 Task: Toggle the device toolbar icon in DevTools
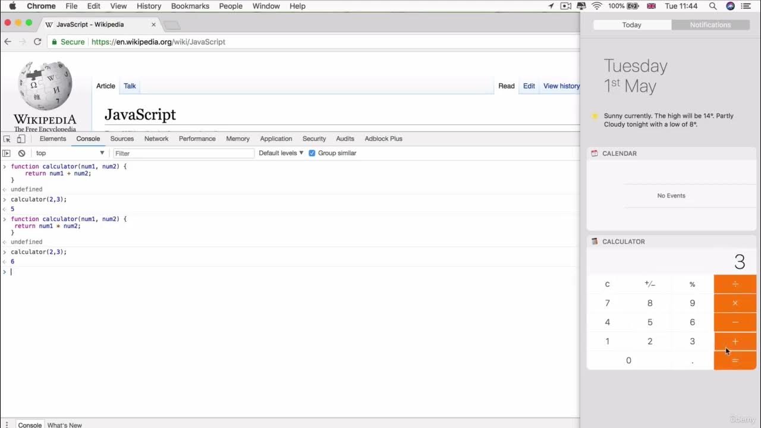pos(21,139)
